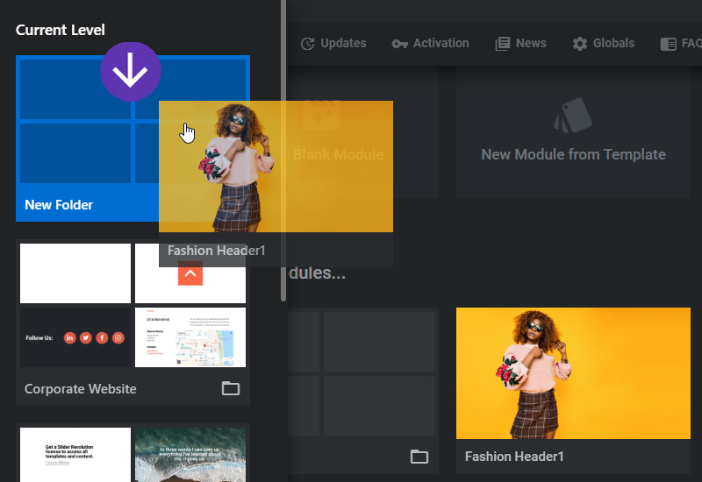Viewport: 702px width, 482px height.
Task: Click the Current Level heading
Action: 60,30
